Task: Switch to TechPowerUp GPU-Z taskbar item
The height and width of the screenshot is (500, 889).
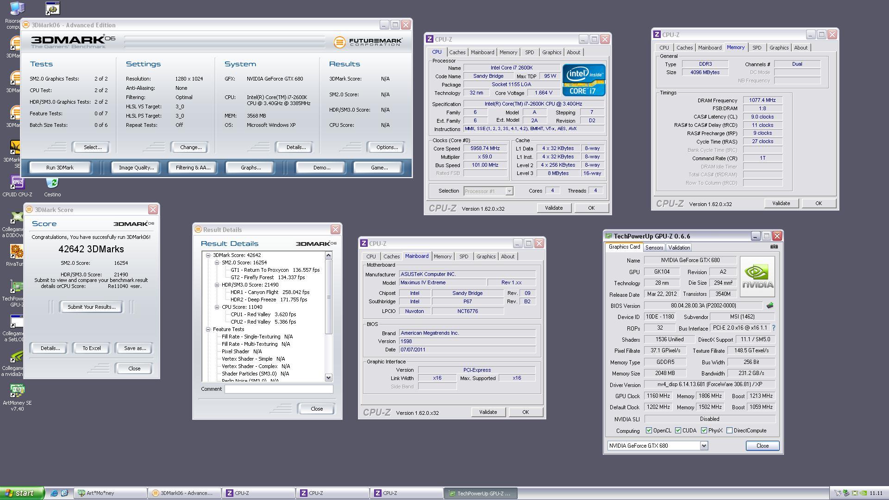Action: tap(481, 493)
